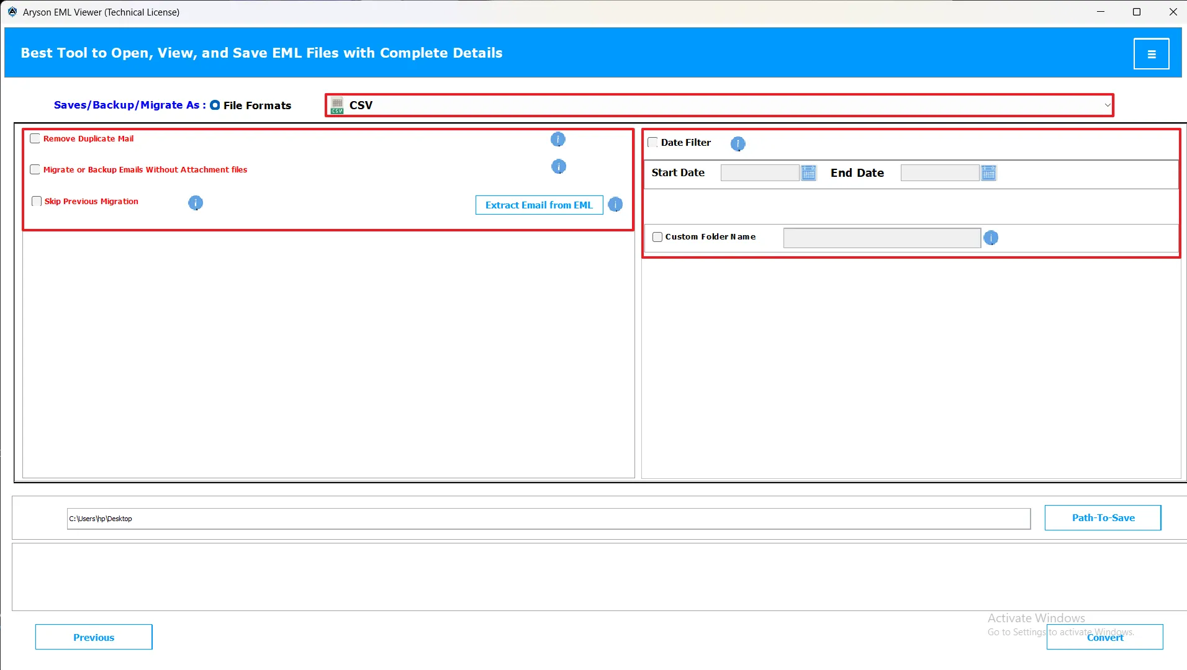Screen dimensions: 1187x670
Task: Check Migrate or Backup Emails Without Attachment files
Action: pos(35,170)
